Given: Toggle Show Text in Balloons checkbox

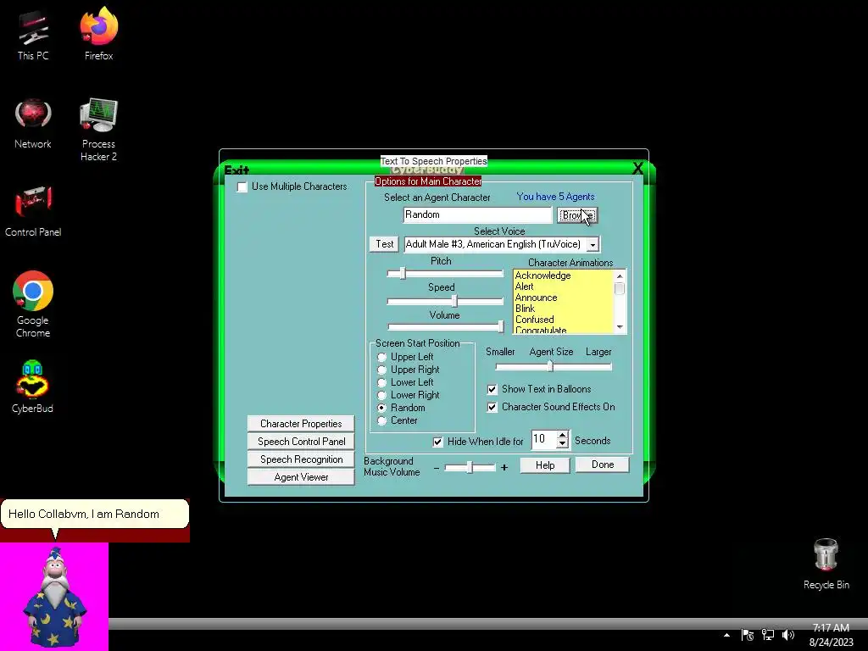Looking at the screenshot, I should point(492,389).
